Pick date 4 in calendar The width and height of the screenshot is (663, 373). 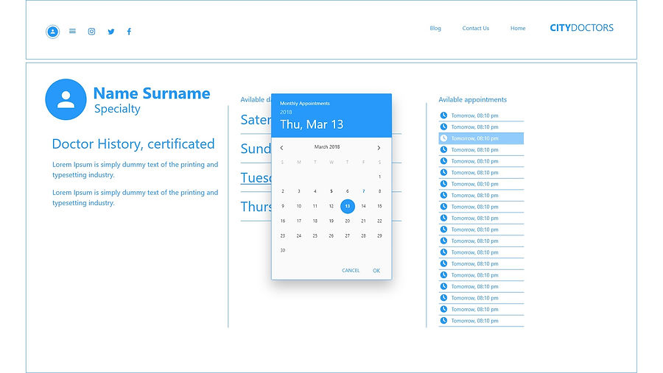315,191
